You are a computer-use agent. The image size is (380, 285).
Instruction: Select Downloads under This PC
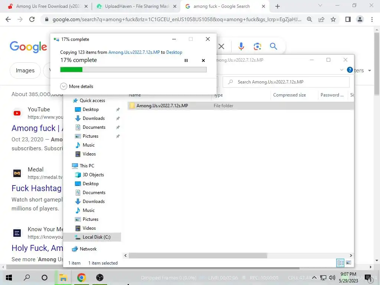point(94,202)
